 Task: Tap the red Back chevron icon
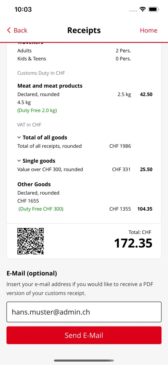coord(9,30)
